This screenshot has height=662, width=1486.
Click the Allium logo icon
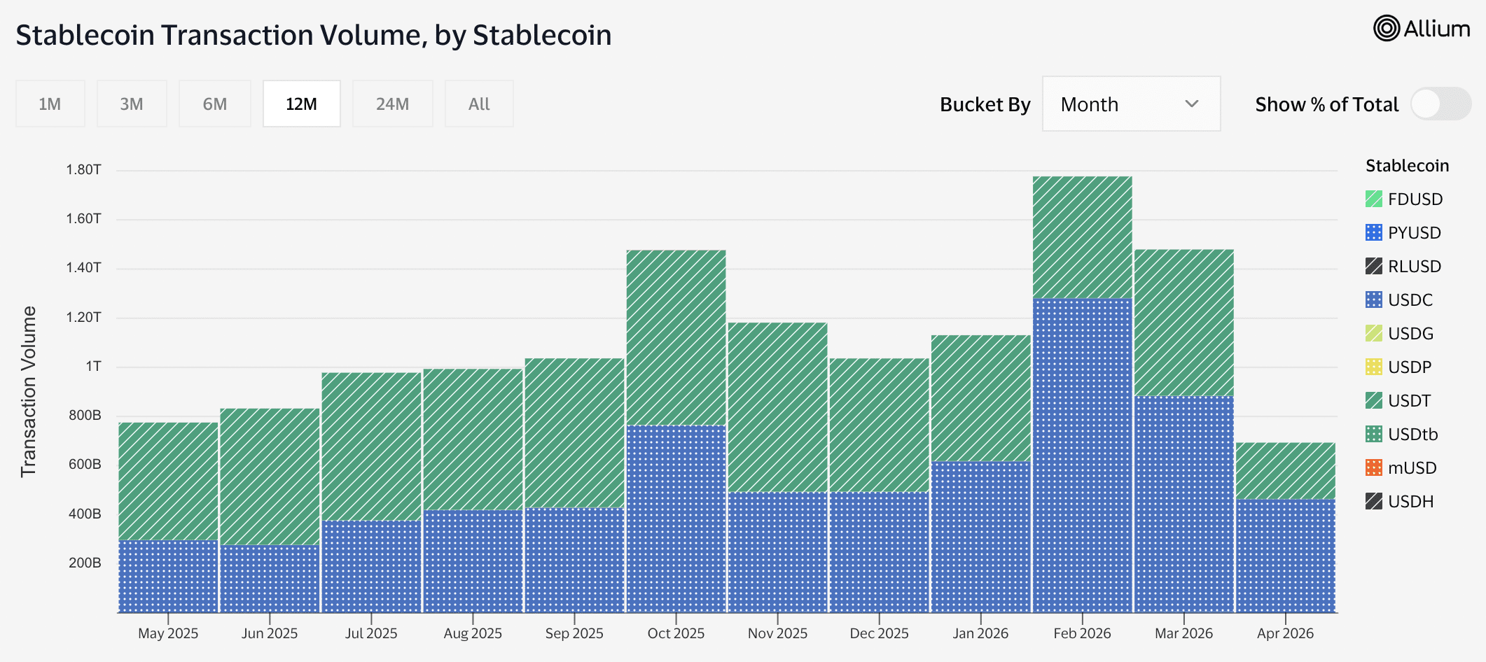pos(1386,29)
